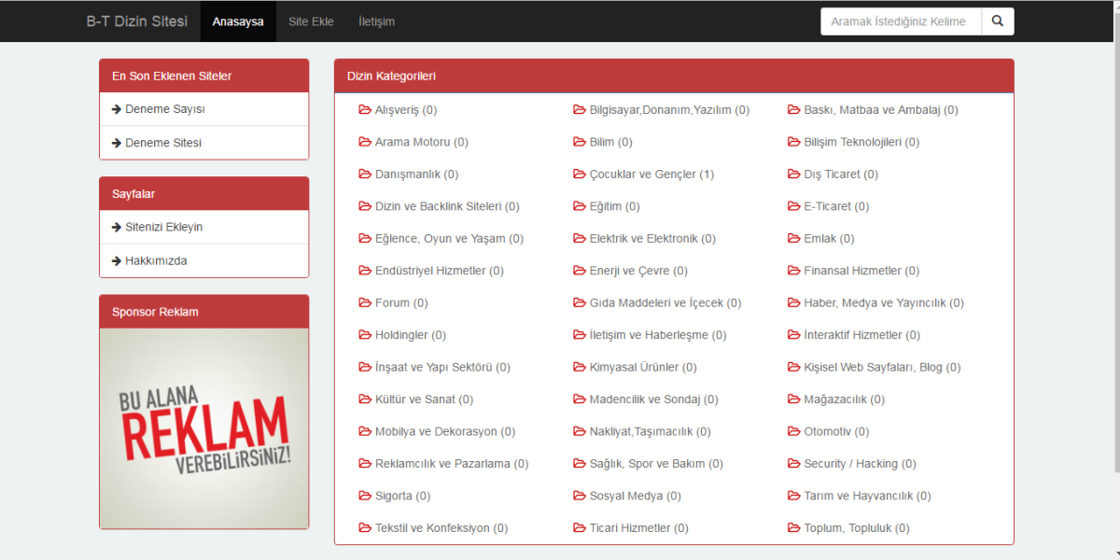Click folder icon beside Emlak category

point(794,238)
